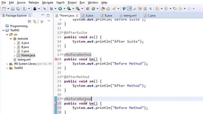Expand the TestNG library node

pos(7,68)
